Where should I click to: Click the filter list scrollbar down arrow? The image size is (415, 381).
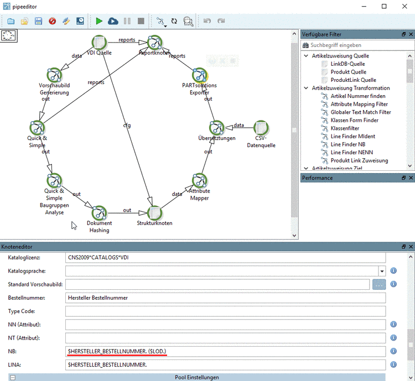(410, 166)
